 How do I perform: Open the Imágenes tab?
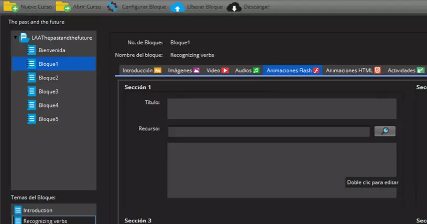pos(183,70)
